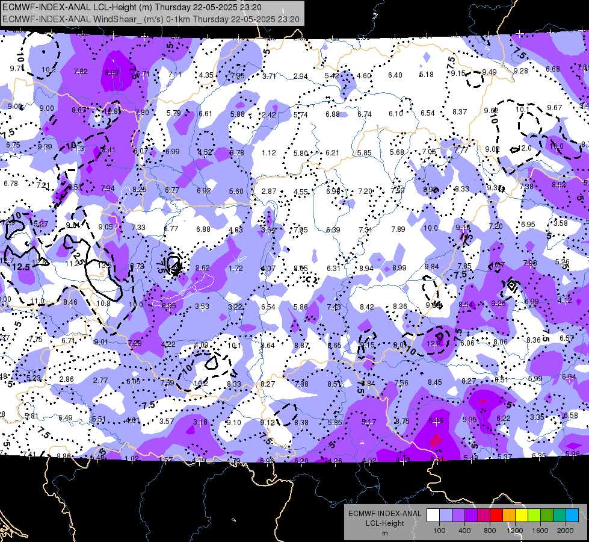Select the dark green legend swatch
This screenshot has width=589, height=542.
(x=547, y=515)
